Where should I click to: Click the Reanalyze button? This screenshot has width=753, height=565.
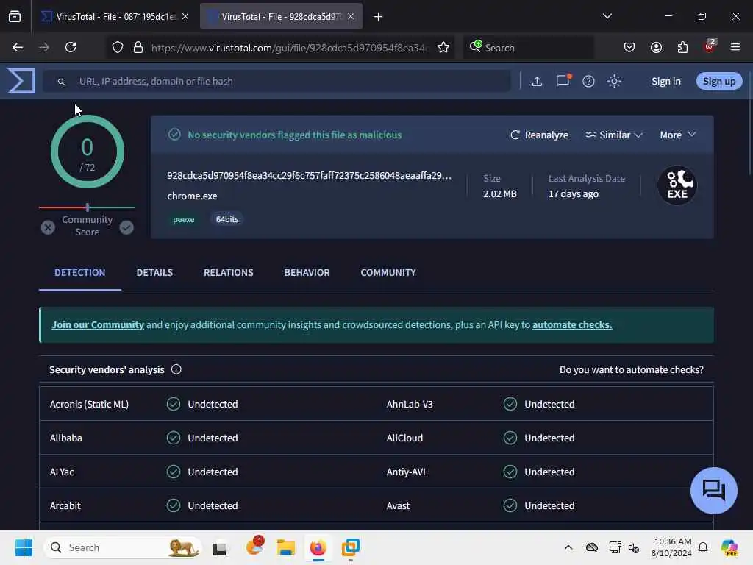[x=539, y=135]
